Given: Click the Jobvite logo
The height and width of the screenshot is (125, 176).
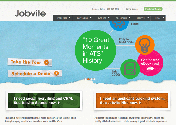Looking at the screenshot, I should [30, 13].
